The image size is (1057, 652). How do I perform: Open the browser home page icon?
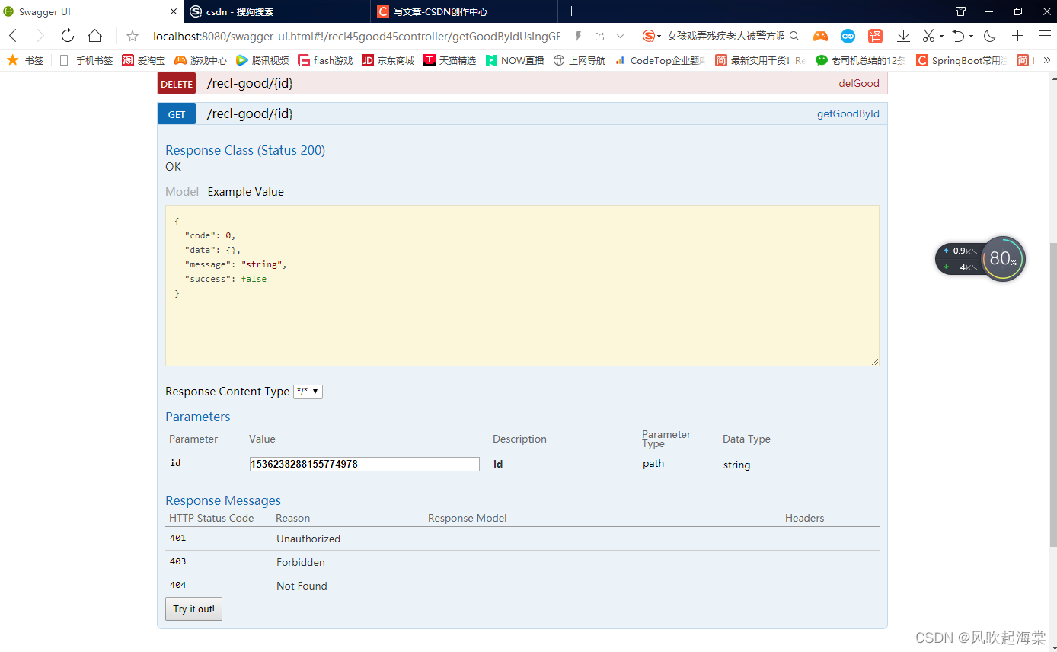click(x=94, y=36)
